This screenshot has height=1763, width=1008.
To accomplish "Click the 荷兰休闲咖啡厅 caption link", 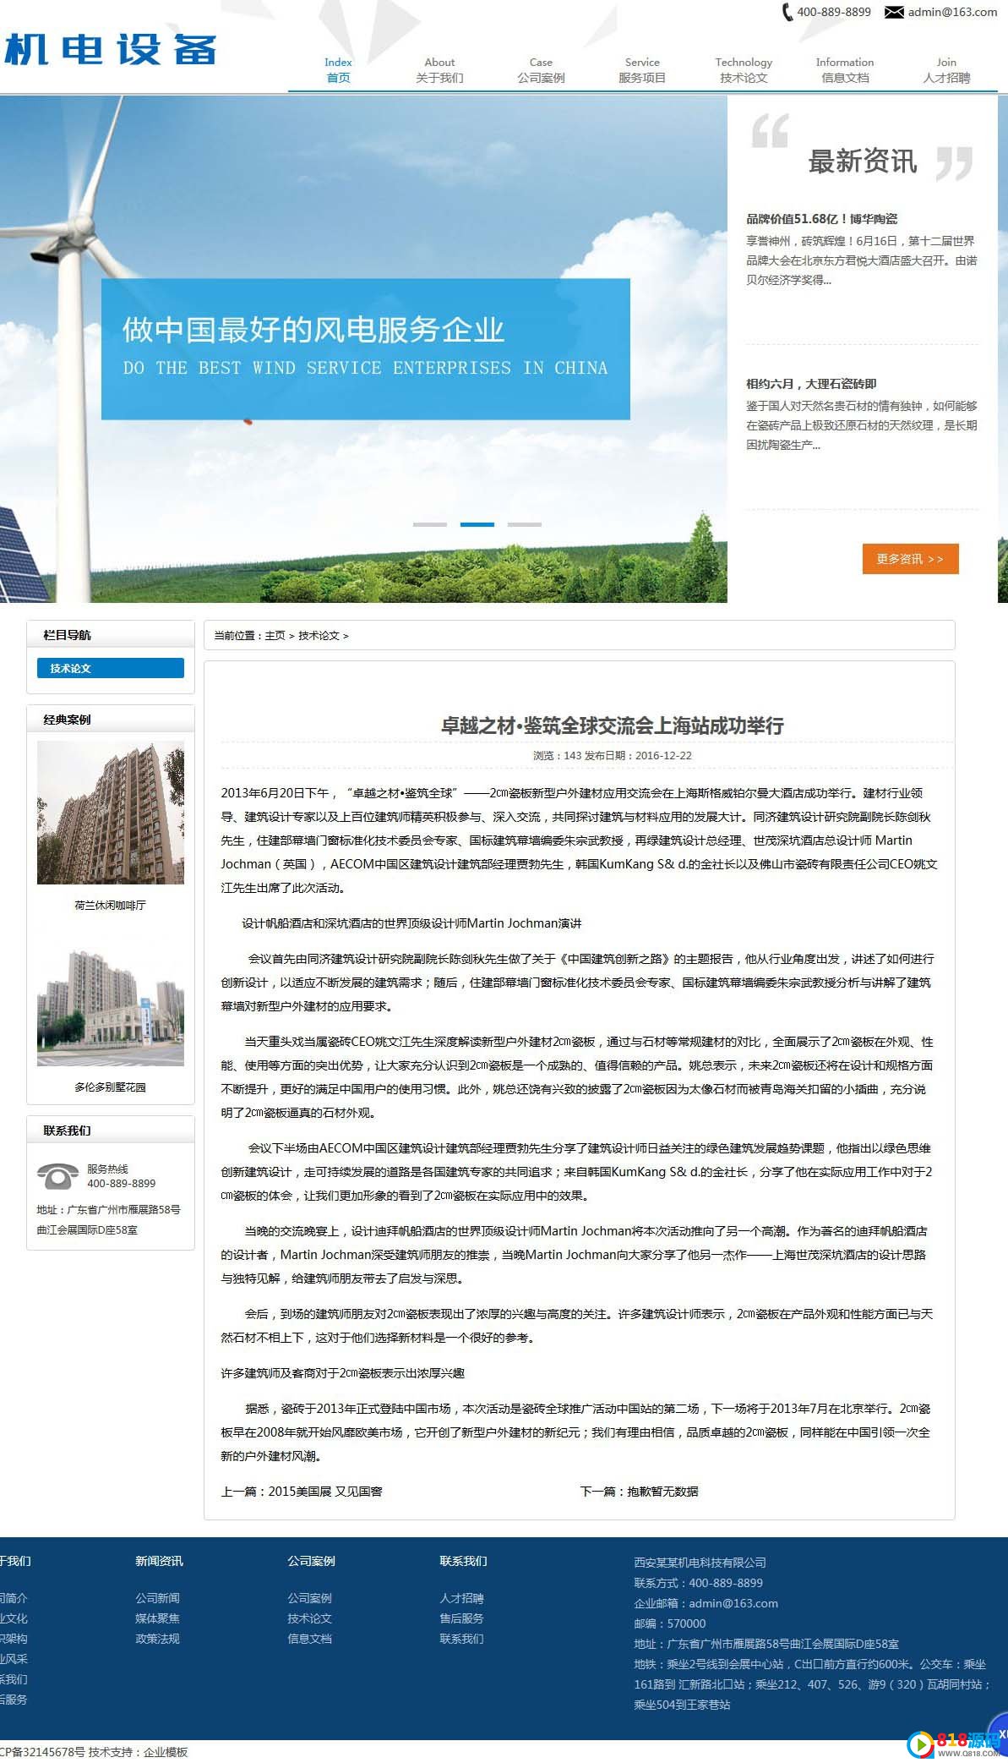I will click(111, 905).
